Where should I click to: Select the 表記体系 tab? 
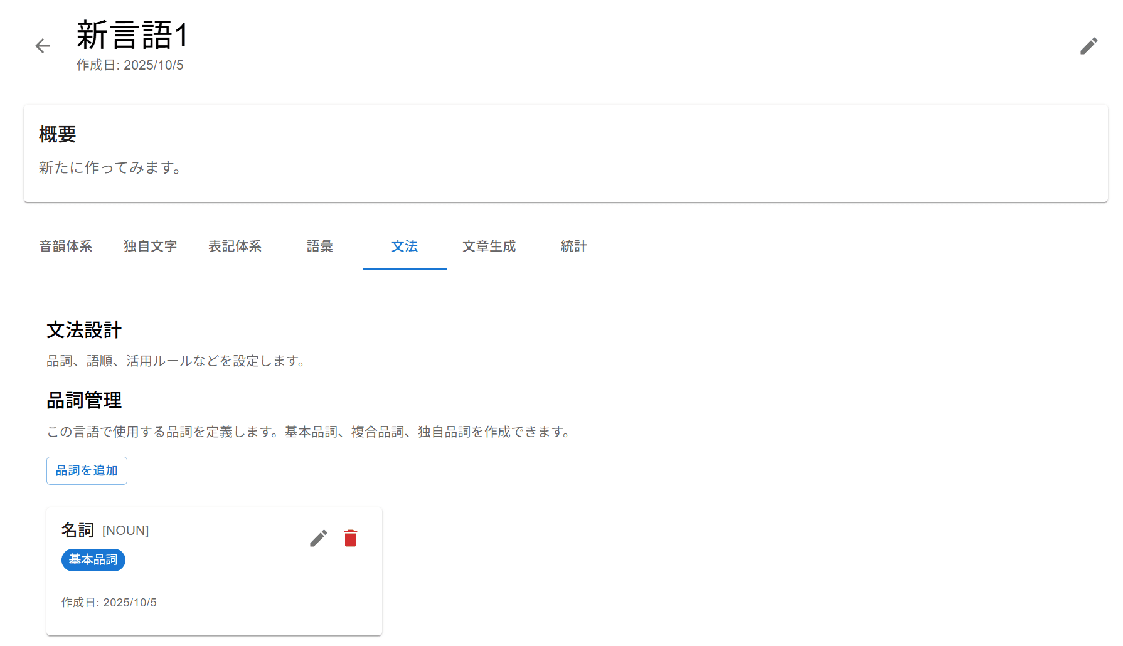235,246
